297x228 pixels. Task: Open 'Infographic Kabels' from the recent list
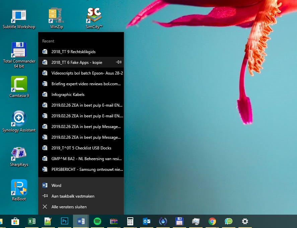[x=68, y=95]
